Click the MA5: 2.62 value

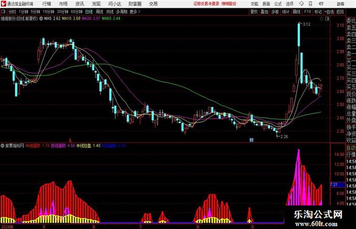point(52,18)
